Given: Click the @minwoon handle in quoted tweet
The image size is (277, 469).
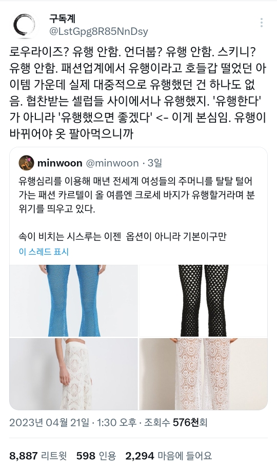Looking at the screenshot, I should tap(112, 163).
